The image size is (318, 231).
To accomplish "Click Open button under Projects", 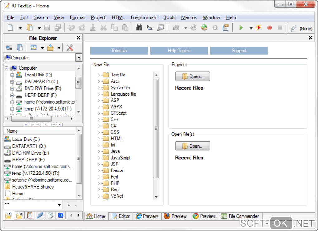I will click(192, 76).
